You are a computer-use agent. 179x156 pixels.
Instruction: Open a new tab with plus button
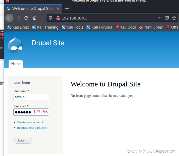[x=67, y=8]
